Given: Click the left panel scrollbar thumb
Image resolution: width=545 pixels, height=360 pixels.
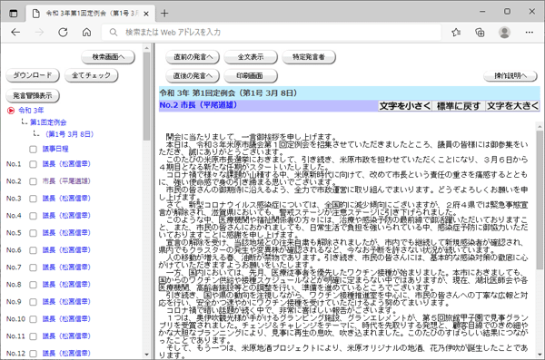Looking at the screenshot, I should click(x=146, y=96).
